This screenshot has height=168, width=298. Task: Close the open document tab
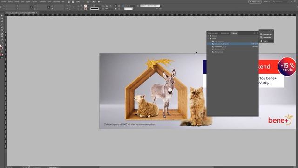pos(37,13)
